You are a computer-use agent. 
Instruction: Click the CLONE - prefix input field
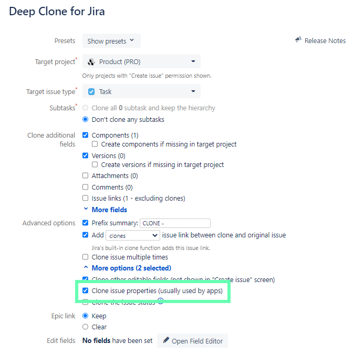tap(175, 223)
